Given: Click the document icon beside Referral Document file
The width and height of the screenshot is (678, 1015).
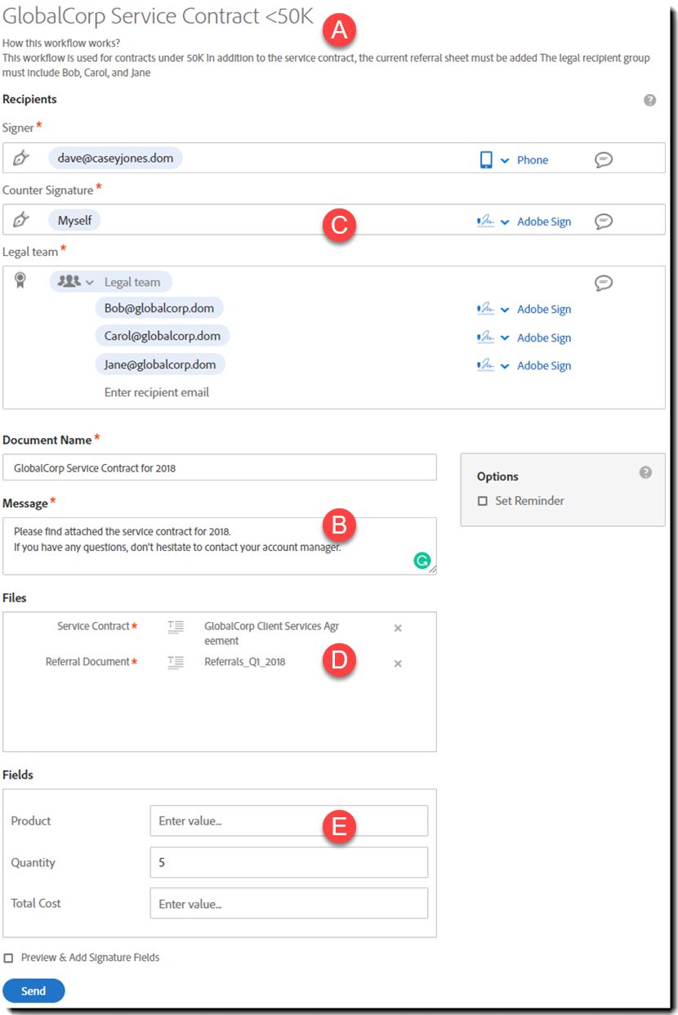Looking at the screenshot, I should point(176,663).
